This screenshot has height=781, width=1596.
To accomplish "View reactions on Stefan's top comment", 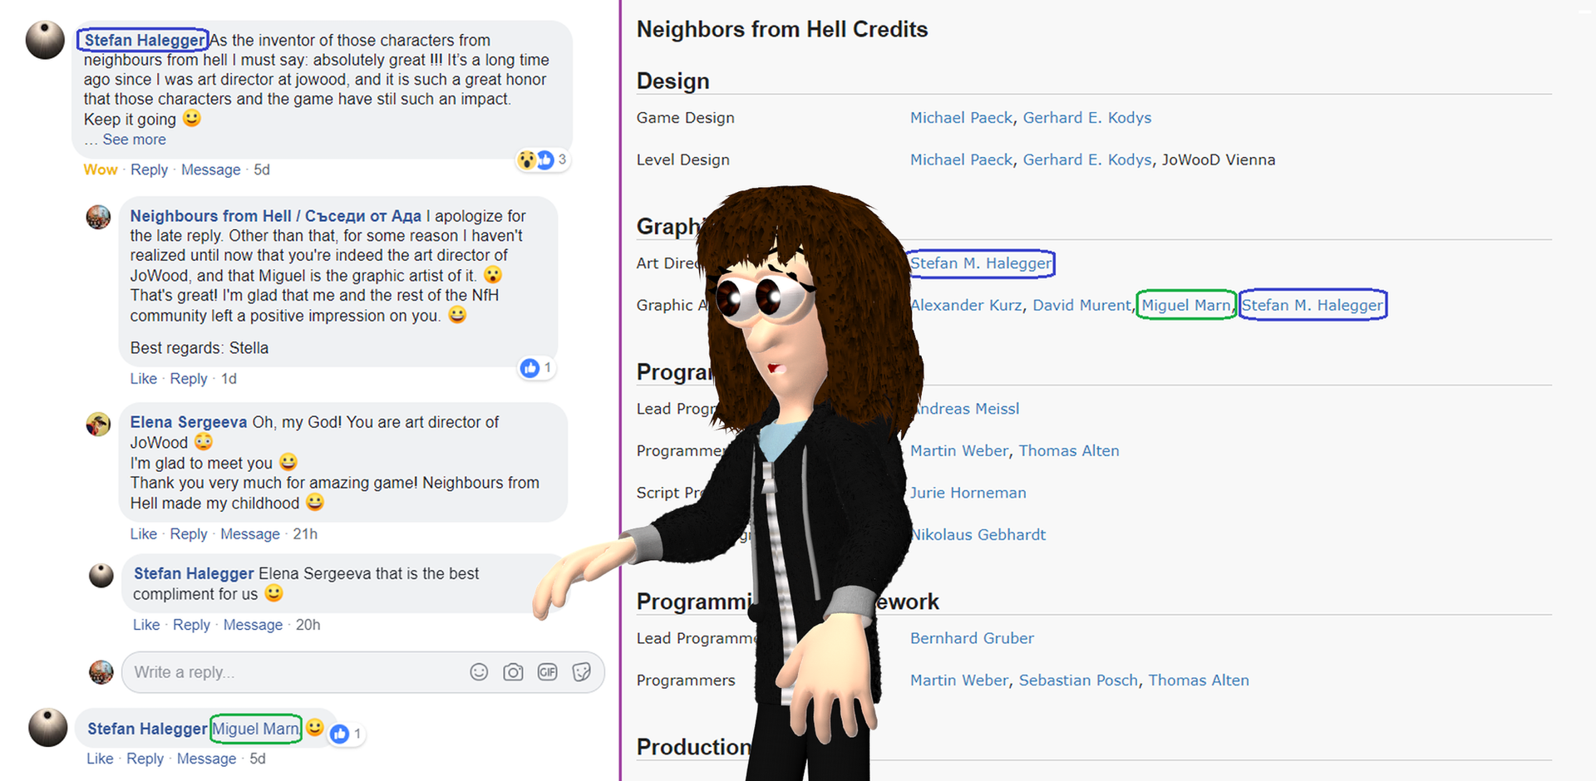I will pos(542,160).
